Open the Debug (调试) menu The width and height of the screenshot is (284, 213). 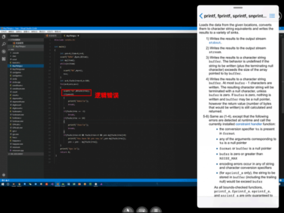point(42,32)
